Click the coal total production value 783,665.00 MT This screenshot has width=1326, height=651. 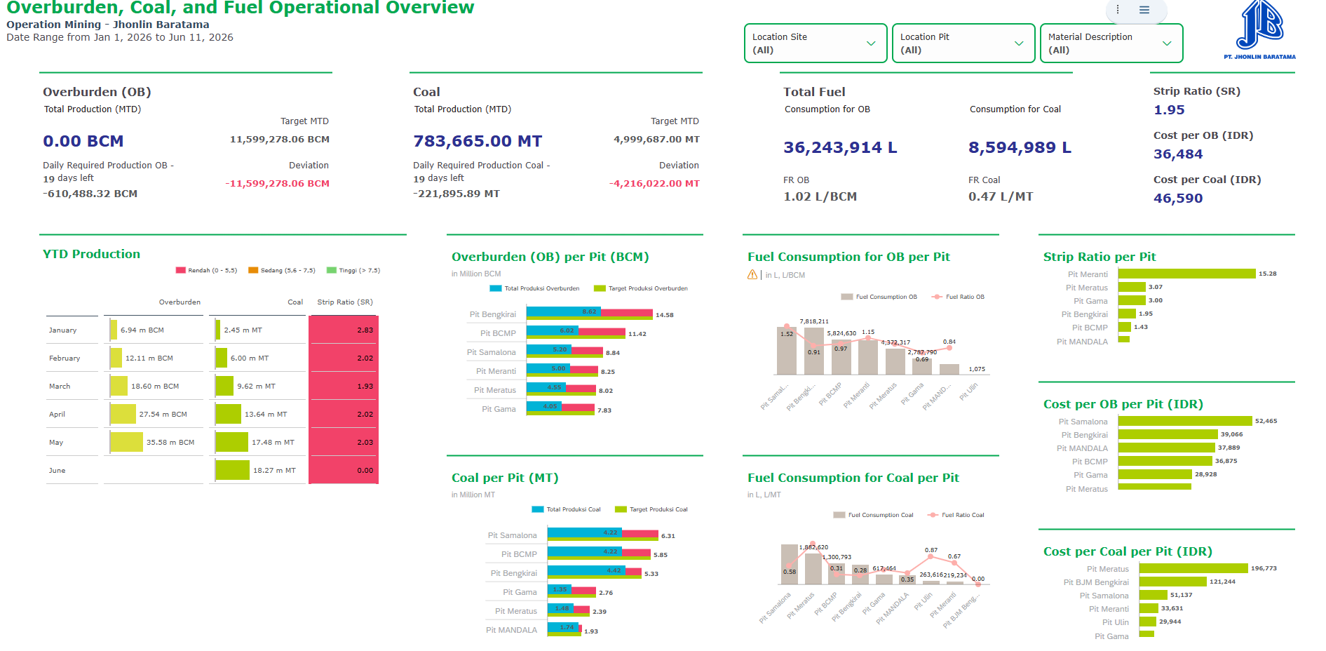[x=478, y=141]
